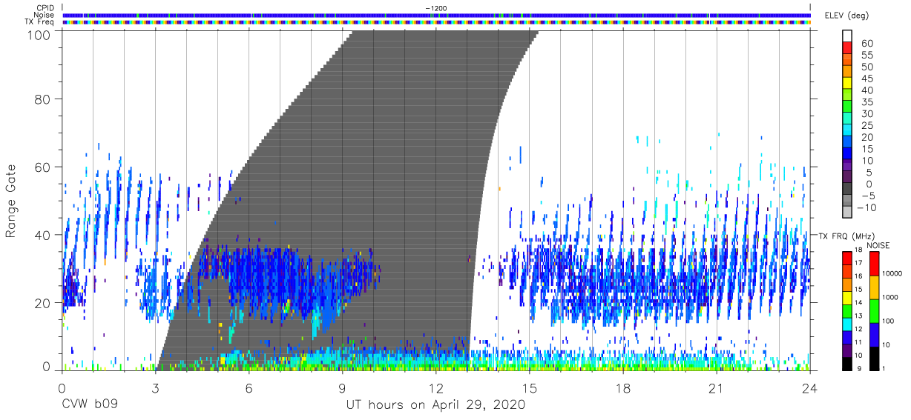This screenshot has height=420, width=911.
Task: Click the red TX FRQ swatch between 17 and 18
Action: click(x=847, y=258)
